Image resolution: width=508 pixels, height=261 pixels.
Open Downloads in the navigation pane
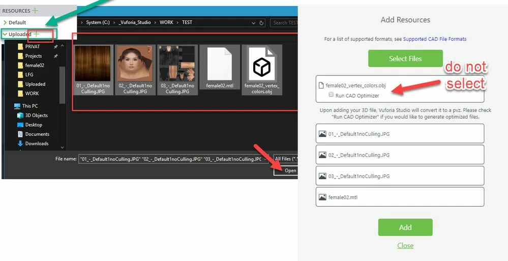tap(37, 143)
